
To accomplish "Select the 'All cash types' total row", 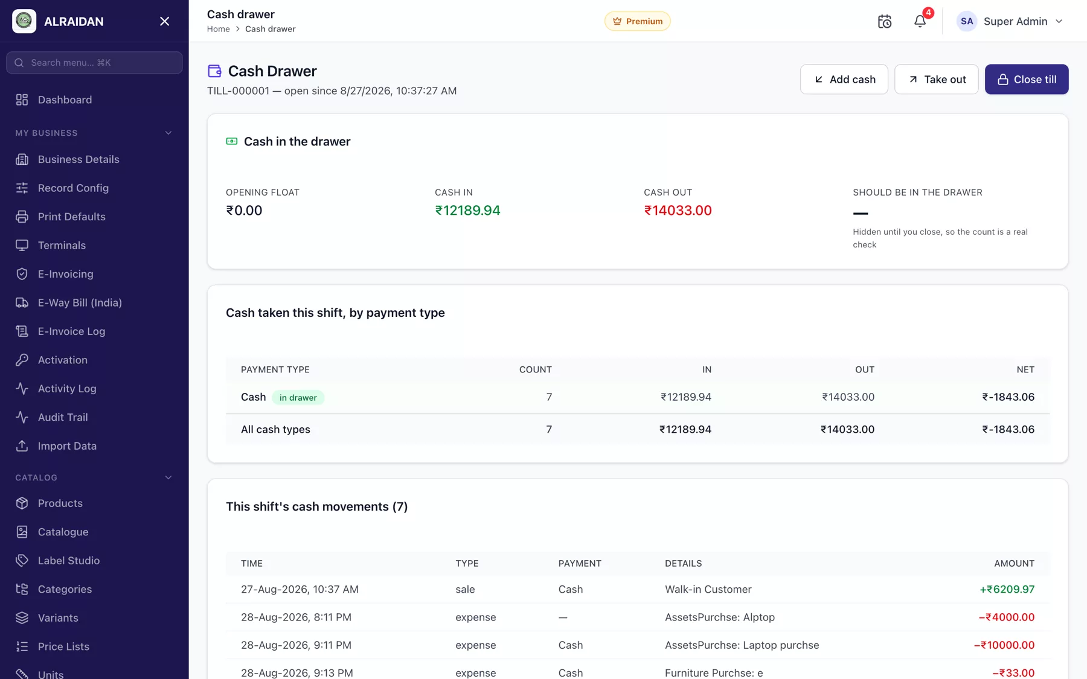I will 638,430.
